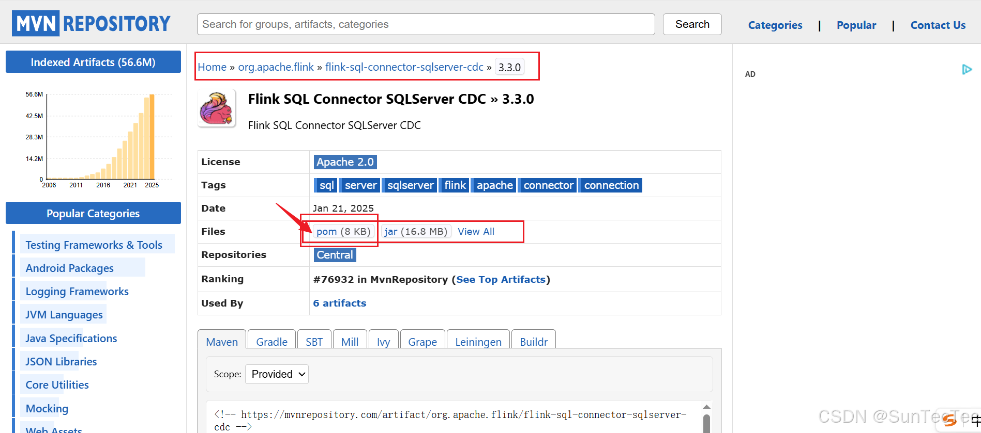Open Java Specifications category

click(71, 339)
